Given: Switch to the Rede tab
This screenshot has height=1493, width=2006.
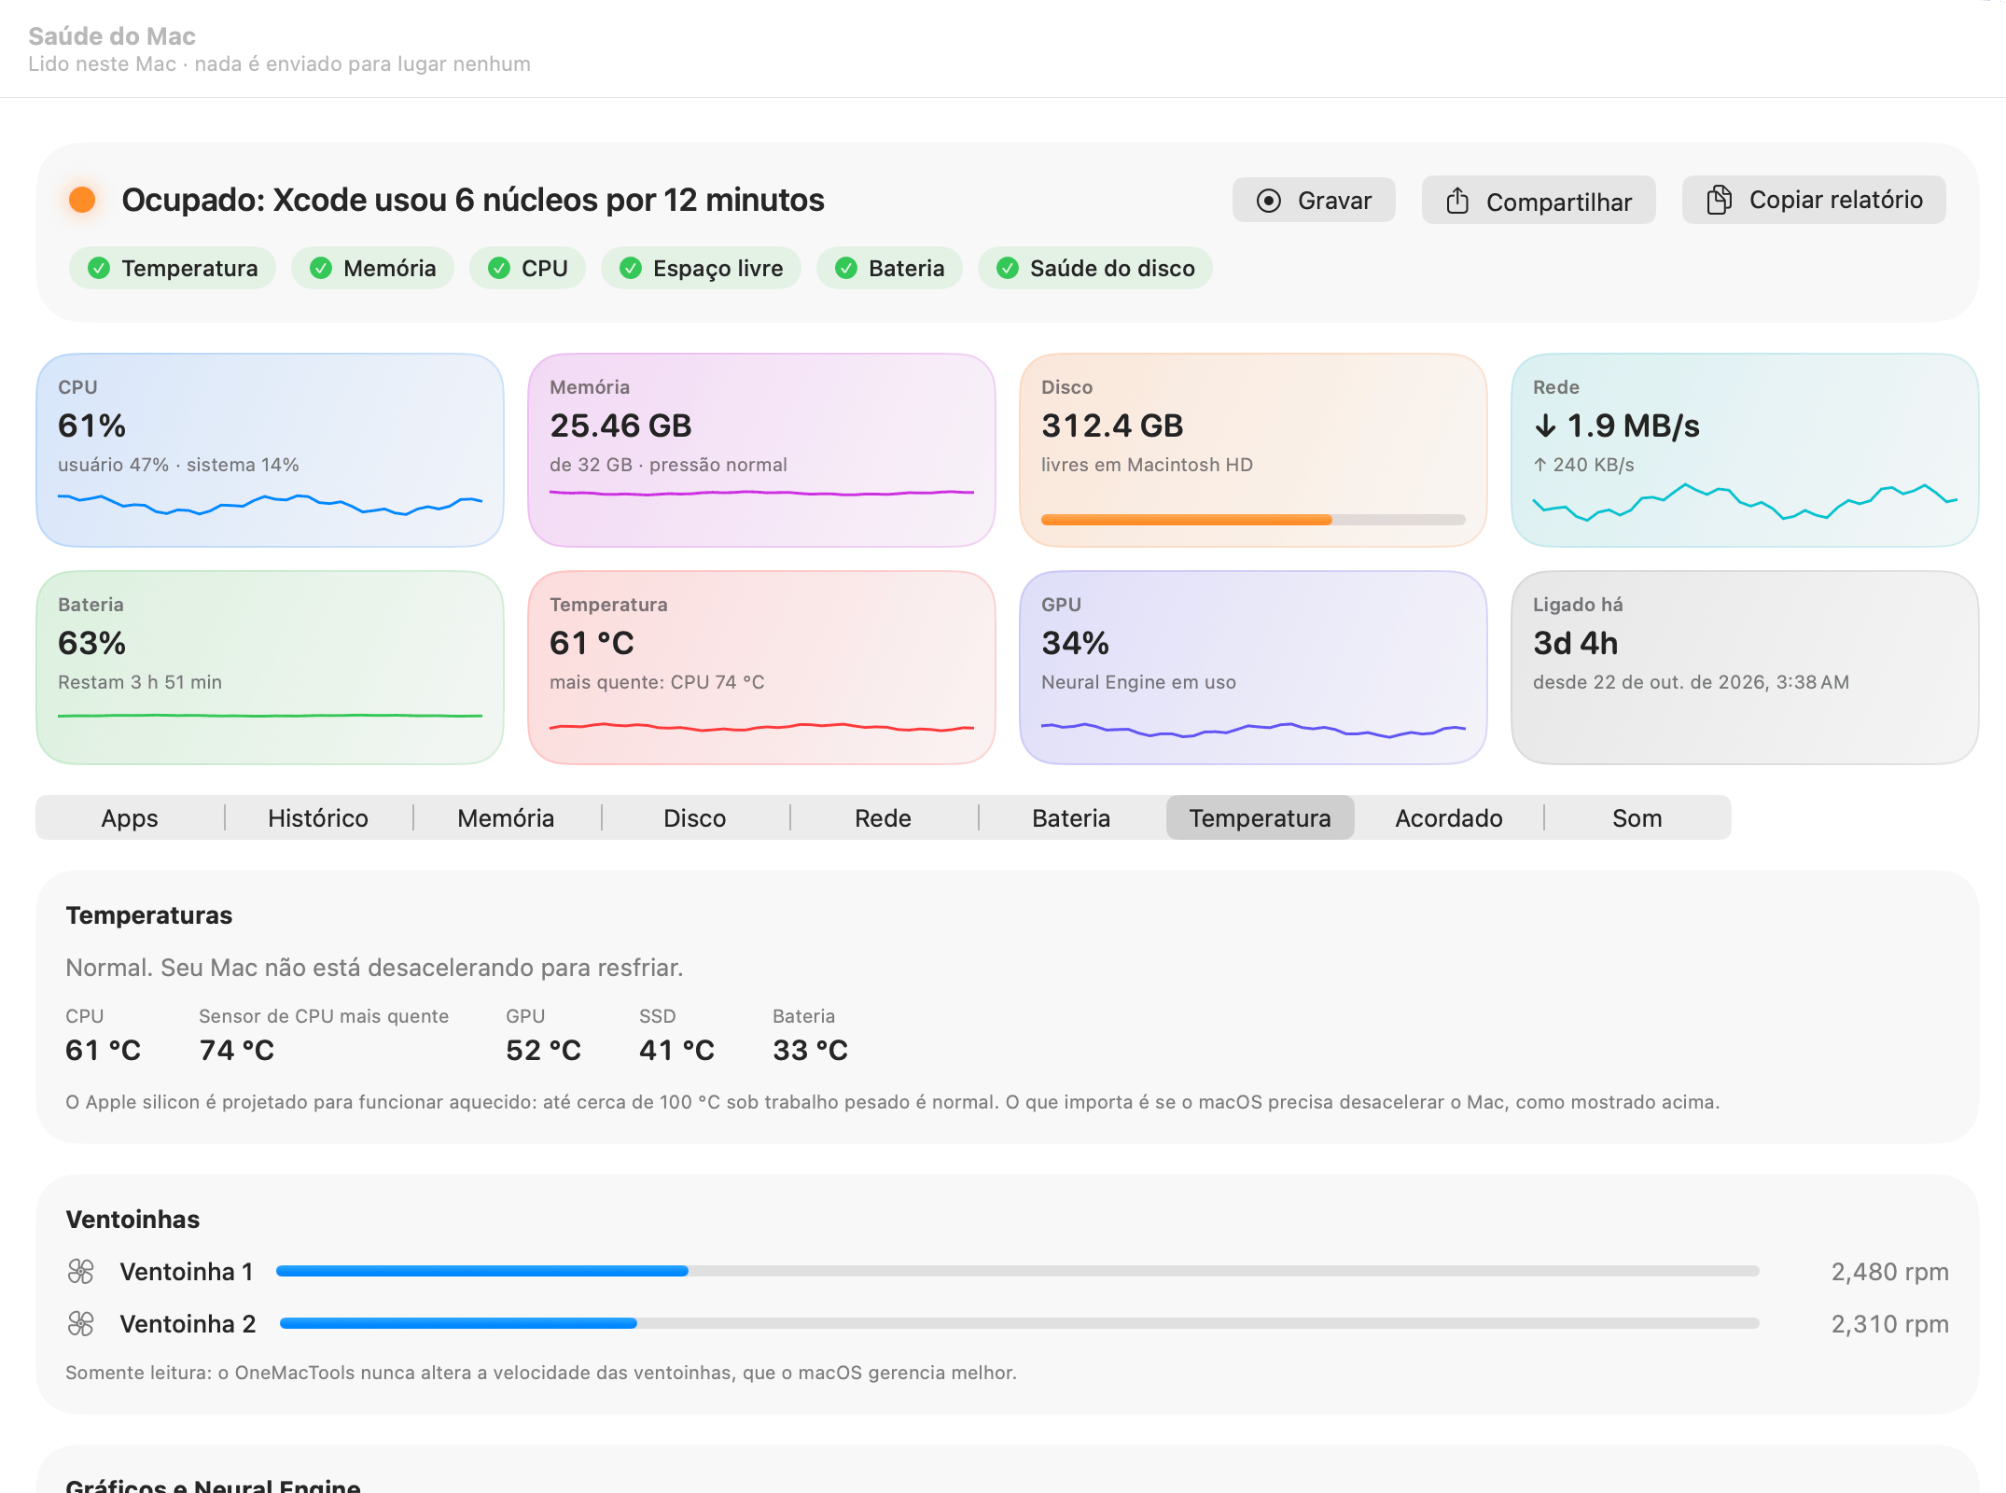Looking at the screenshot, I should coord(884,818).
